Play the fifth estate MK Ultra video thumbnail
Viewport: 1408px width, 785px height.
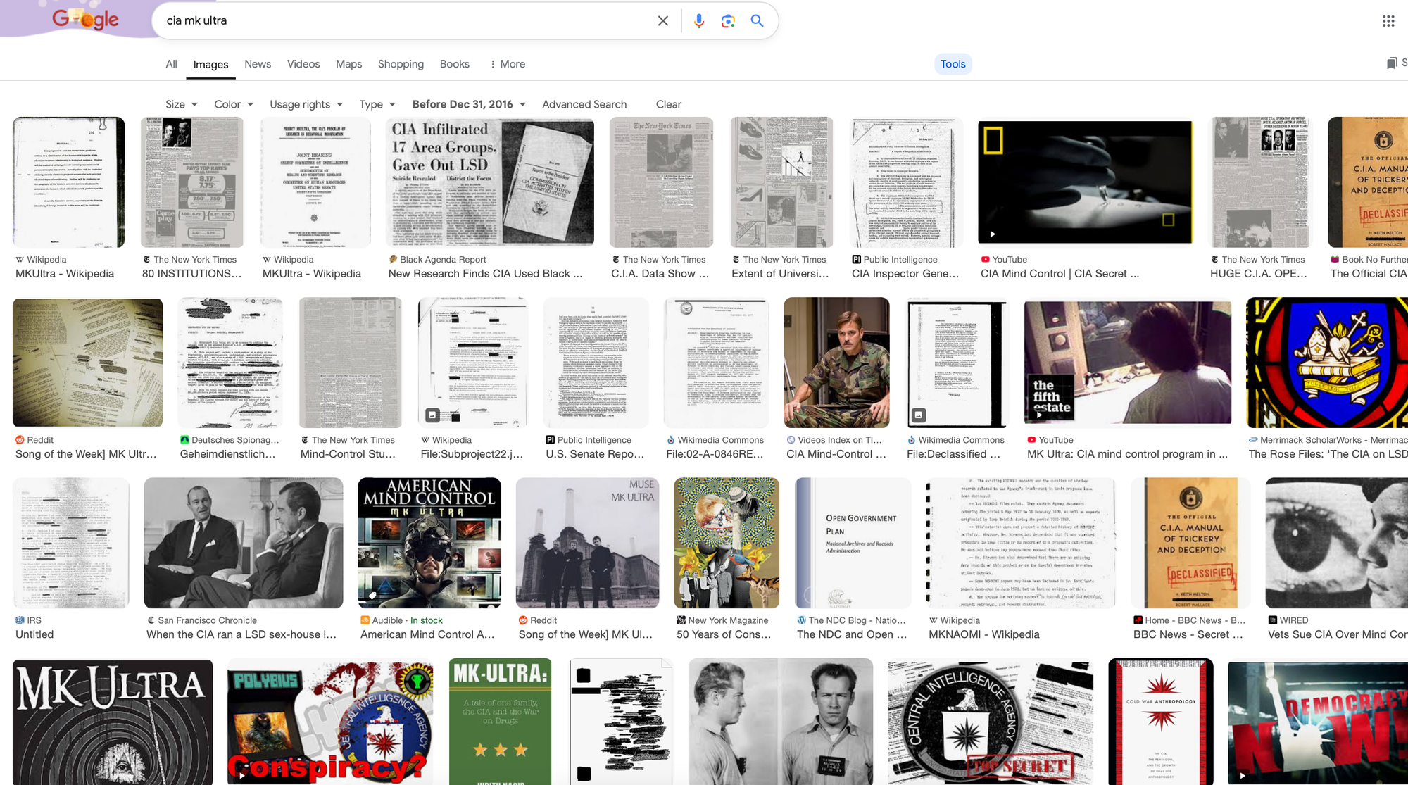tap(1128, 362)
